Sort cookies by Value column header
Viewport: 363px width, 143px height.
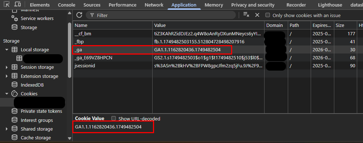[208, 25]
